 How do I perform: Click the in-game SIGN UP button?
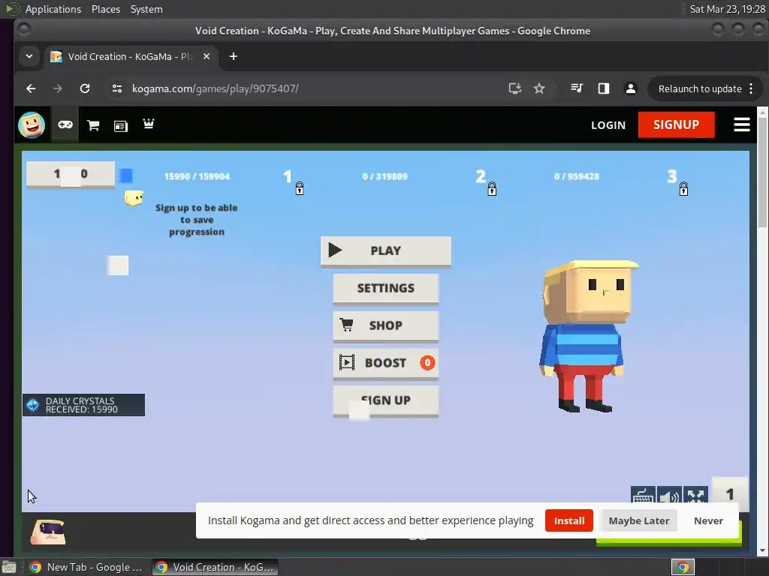coord(386,400)
